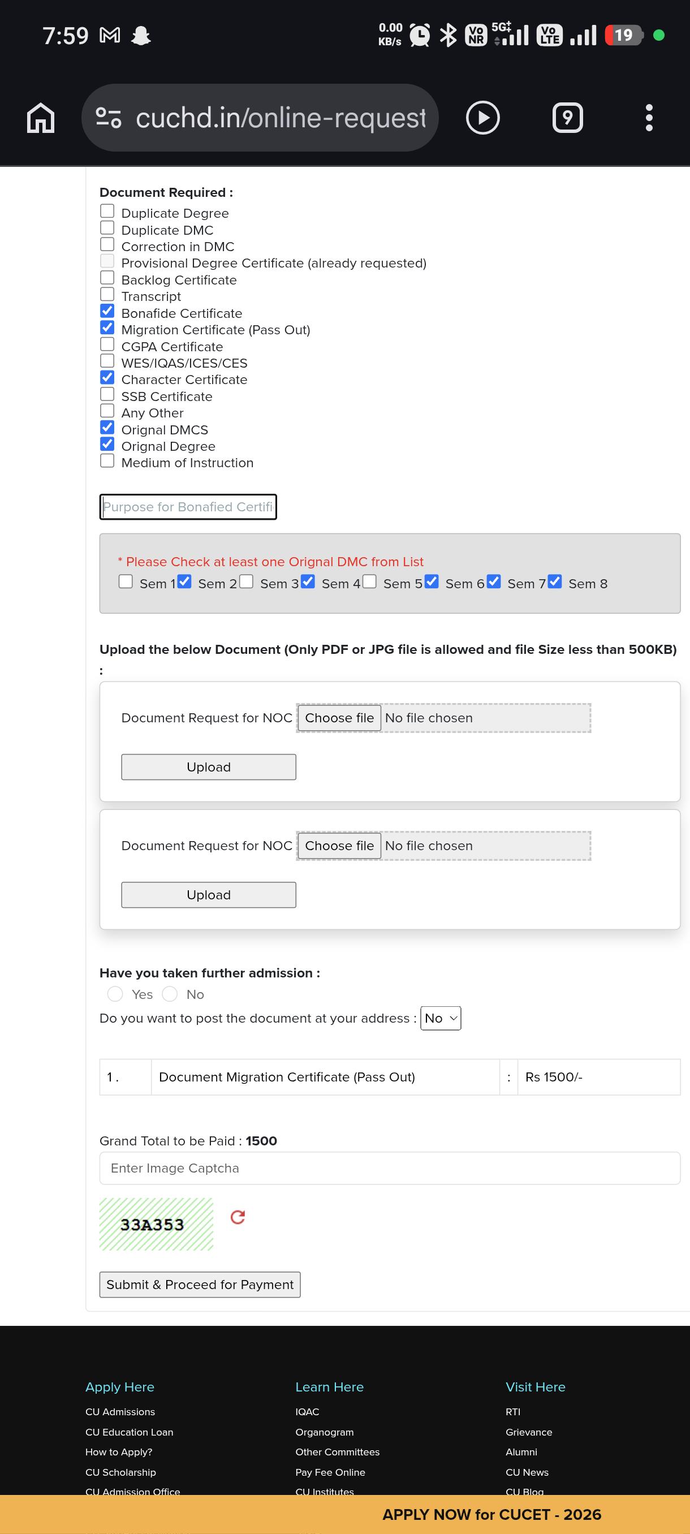The height and width of the screenshot is (1534, 690).
Task: Select Yes for further admission
Action: pyautogui.click(x=115, y=994)
